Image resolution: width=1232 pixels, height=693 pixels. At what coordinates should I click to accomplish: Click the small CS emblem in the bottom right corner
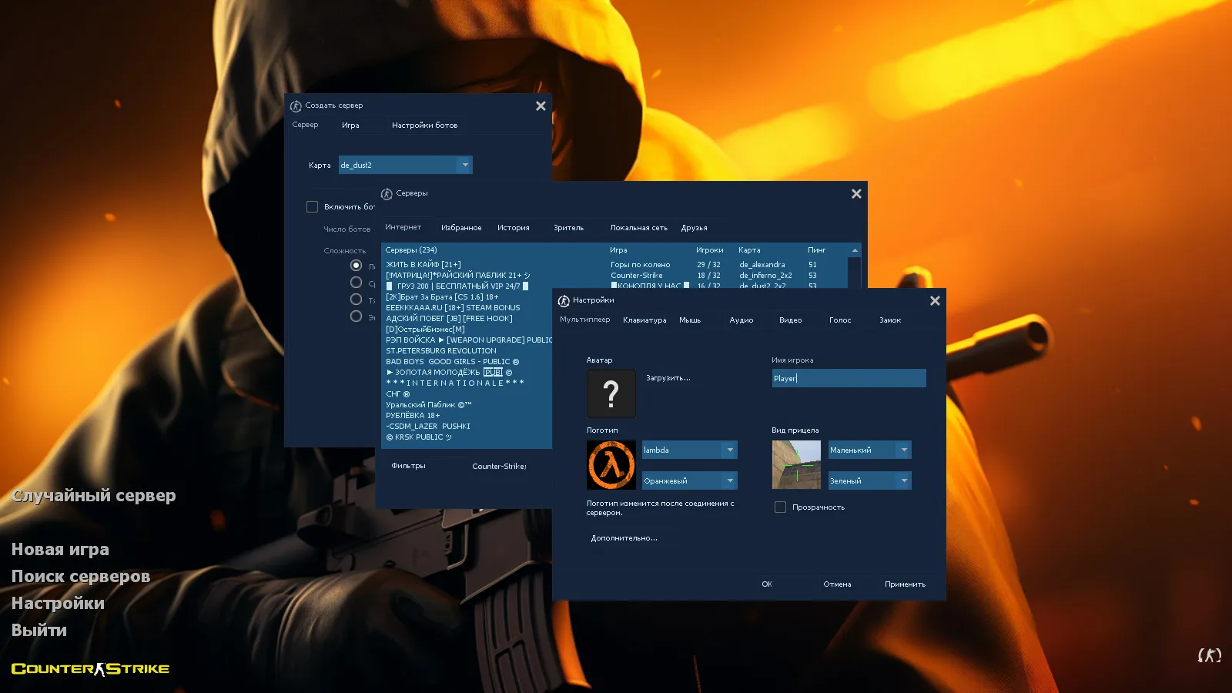pyautogui.click(x=1208, y=654)
